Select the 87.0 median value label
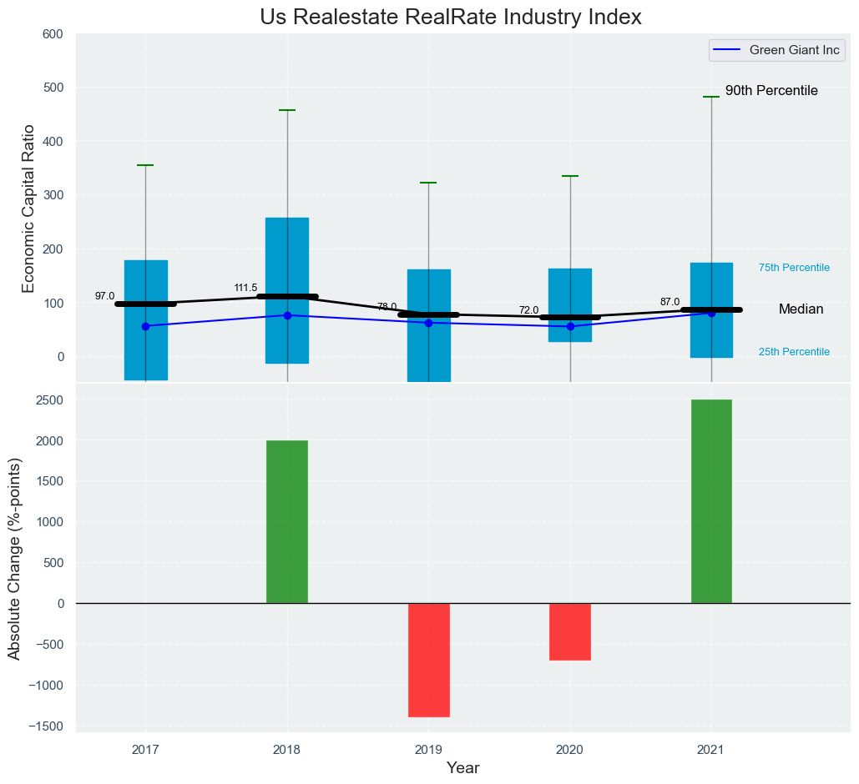The image size is (859, 784). point(670,302)
